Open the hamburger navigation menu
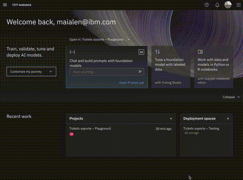 point(5,5)
